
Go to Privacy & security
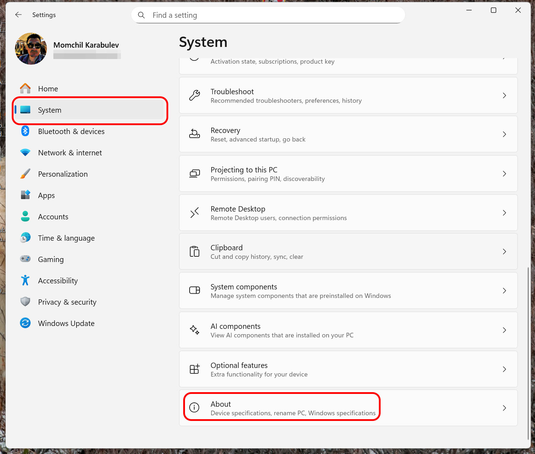[x=67, y=302]
